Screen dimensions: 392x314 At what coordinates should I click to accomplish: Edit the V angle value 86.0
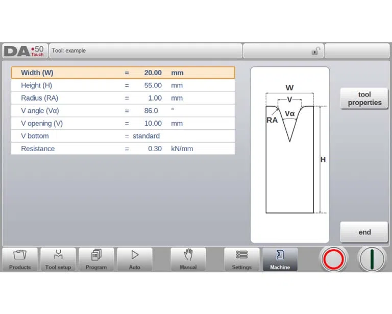pos(151,110)
